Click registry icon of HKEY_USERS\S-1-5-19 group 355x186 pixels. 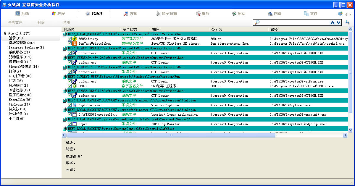click(x=65, y=58)
